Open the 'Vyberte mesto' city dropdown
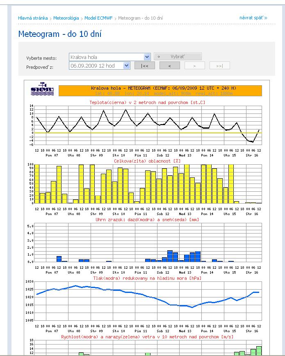 click(106, 57)
